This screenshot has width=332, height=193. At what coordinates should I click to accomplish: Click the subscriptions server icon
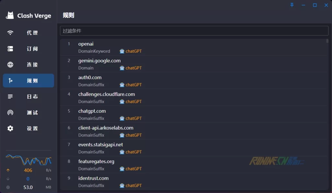(x=10, y=49)
